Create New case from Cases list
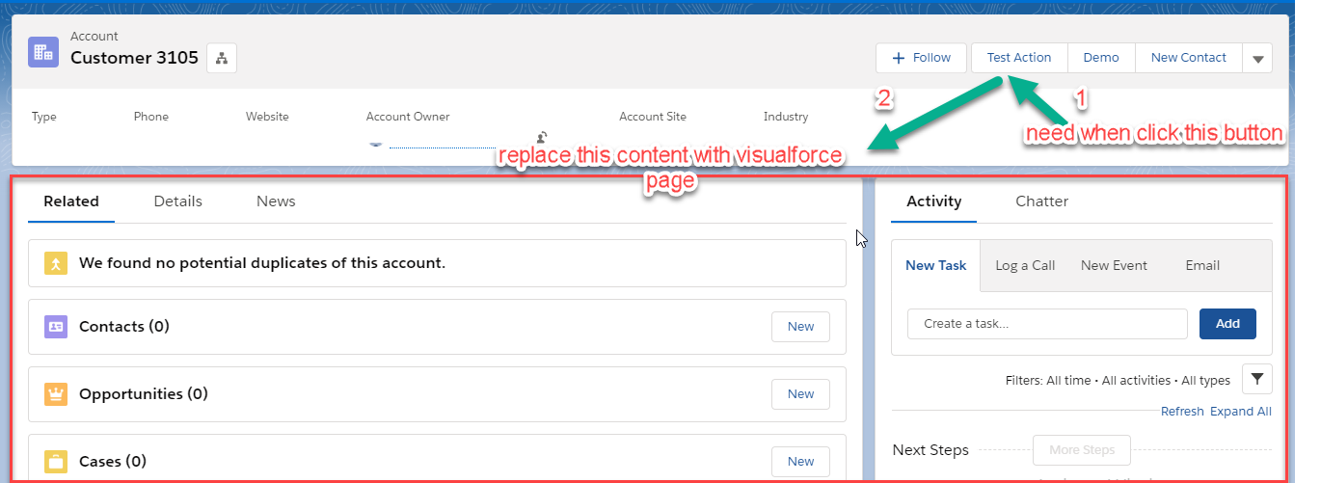 pos(800,462)
